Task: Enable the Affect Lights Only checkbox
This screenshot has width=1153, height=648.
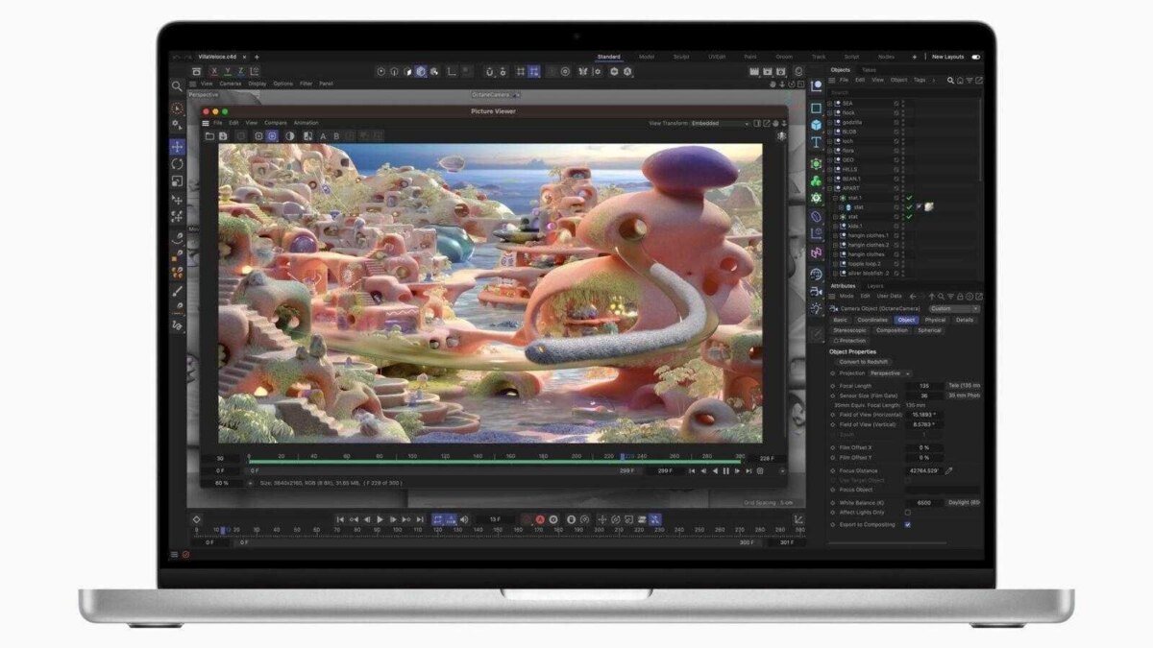Action: point(907,513)
